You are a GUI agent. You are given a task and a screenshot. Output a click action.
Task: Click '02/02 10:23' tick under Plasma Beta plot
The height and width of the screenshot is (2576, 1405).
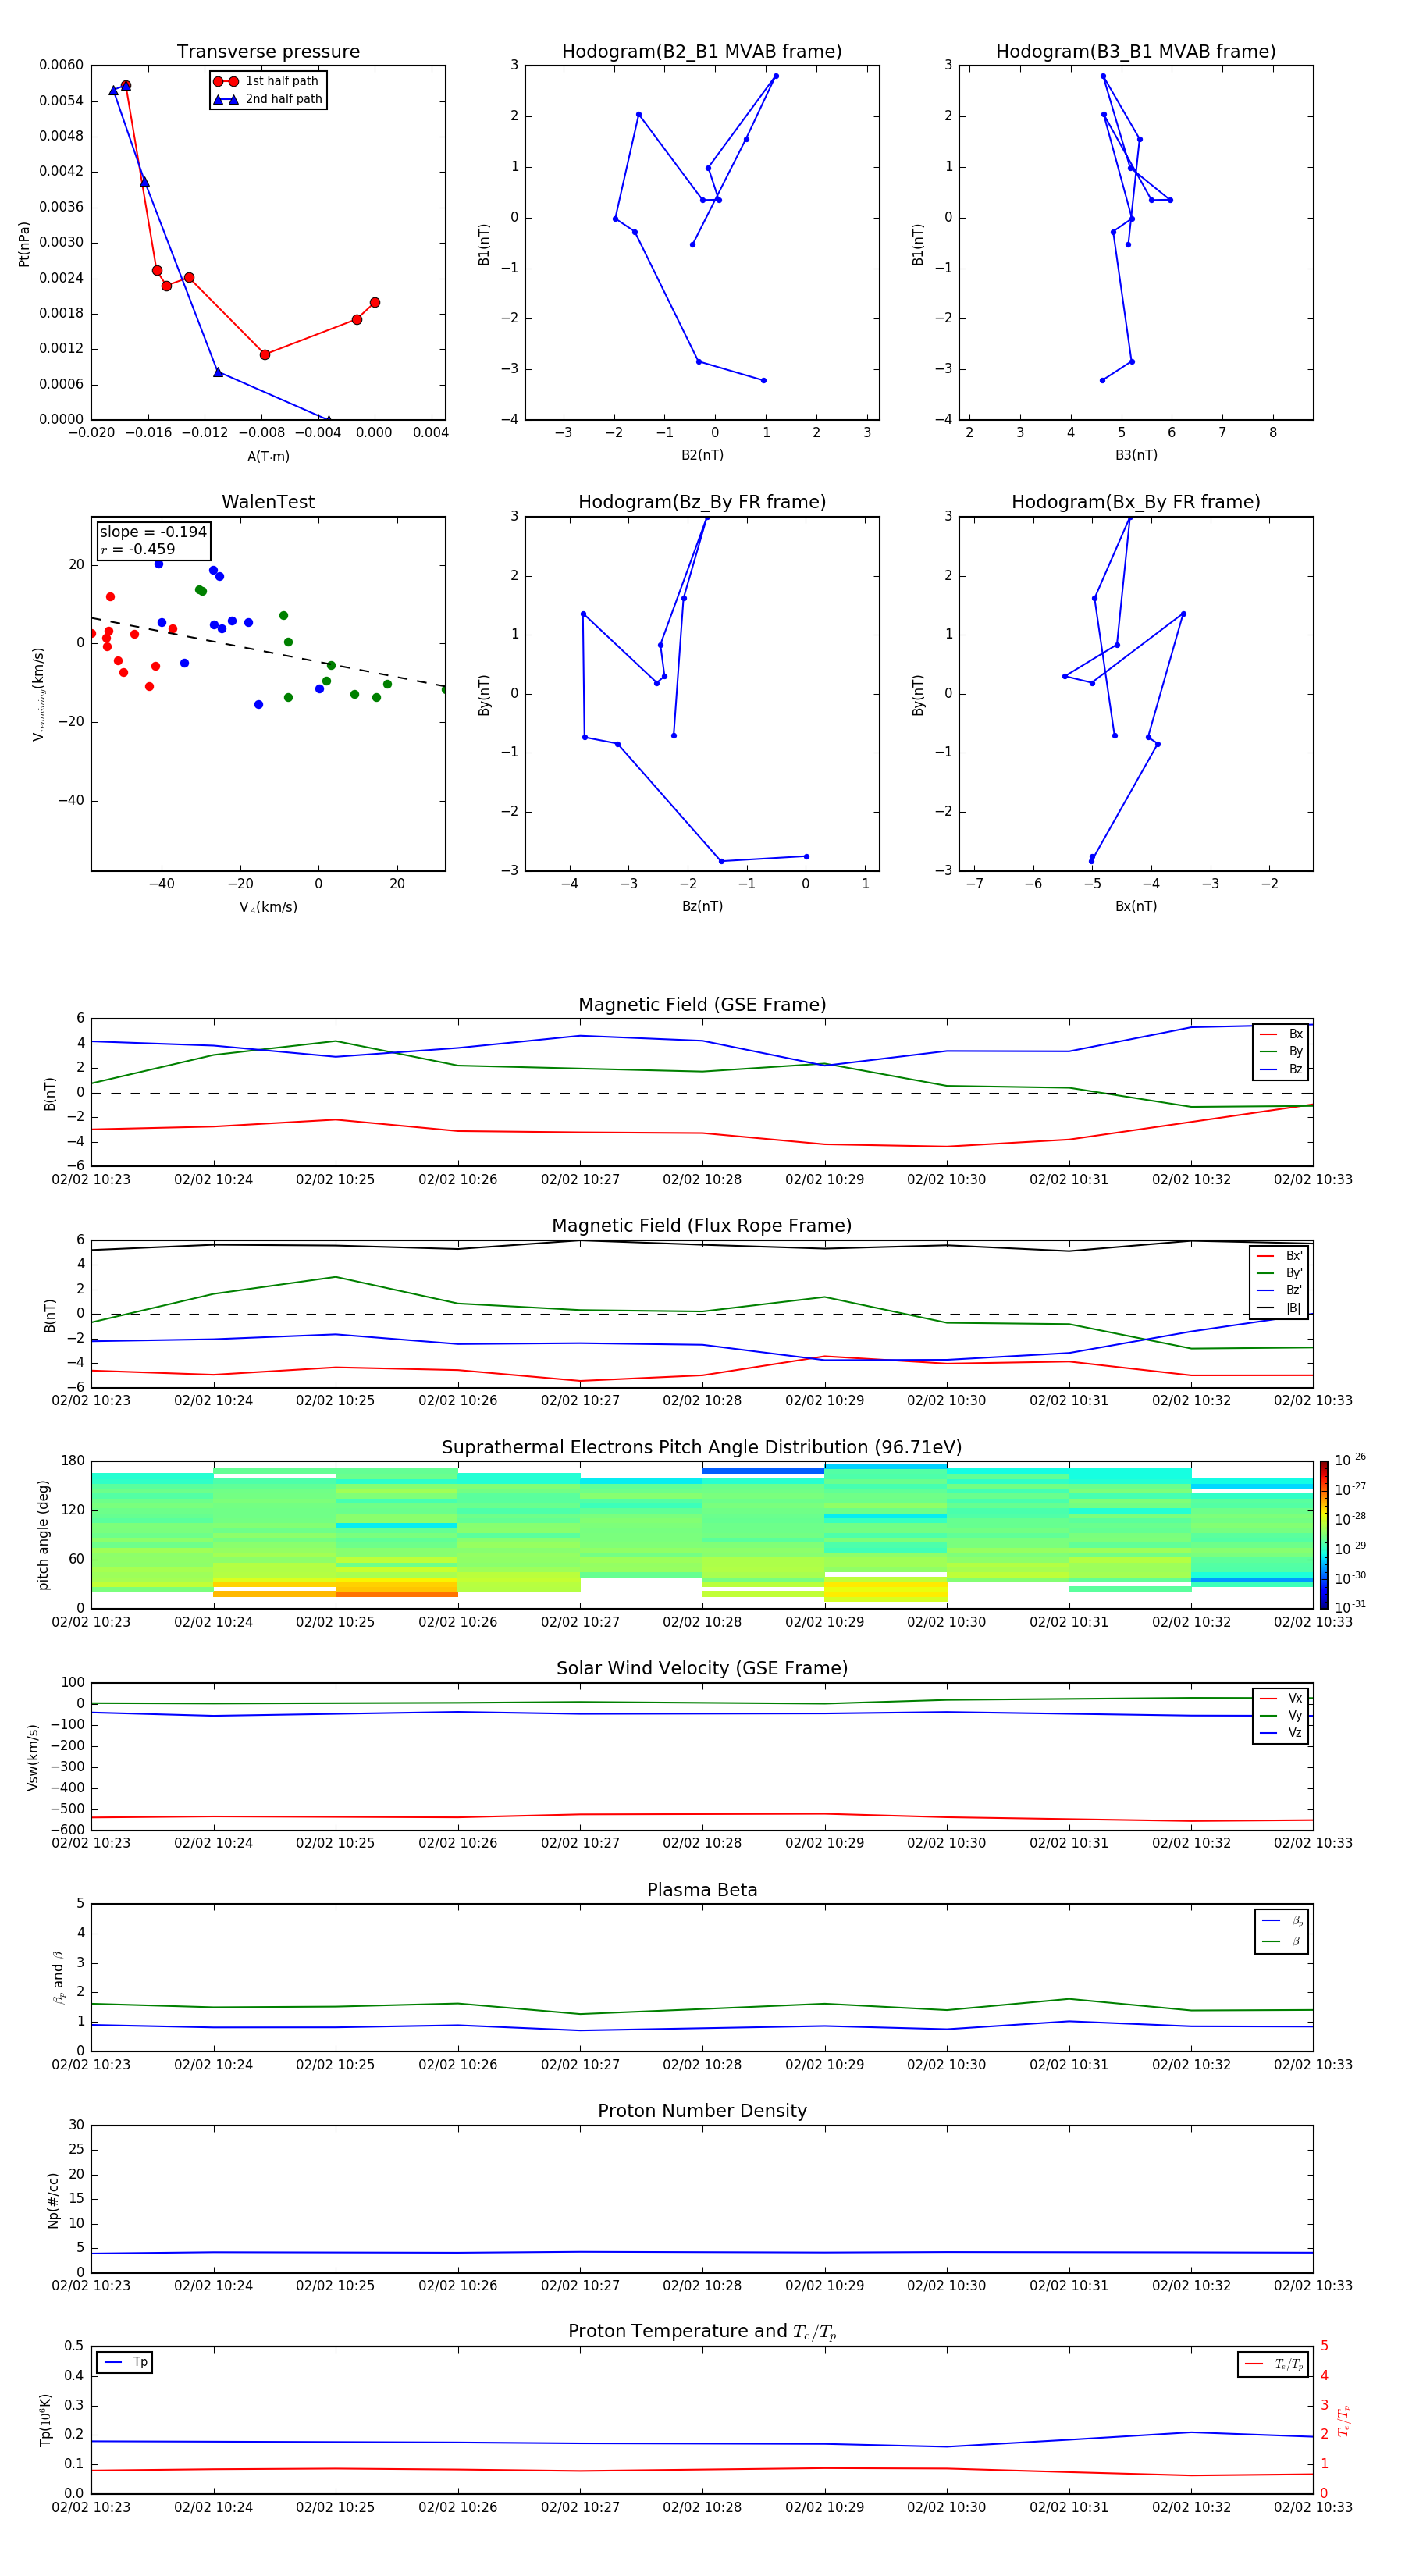(91, 2064)
